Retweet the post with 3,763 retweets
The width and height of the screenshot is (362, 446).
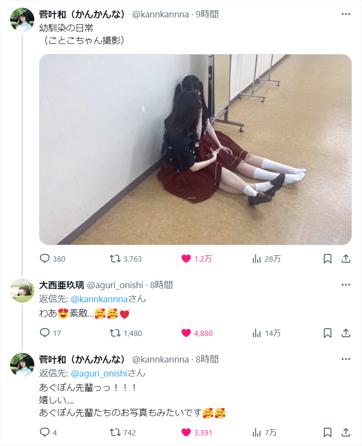pyautogui.click(x=115, y=259)
